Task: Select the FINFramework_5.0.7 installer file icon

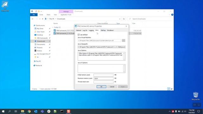Action: tap(55, 30)
